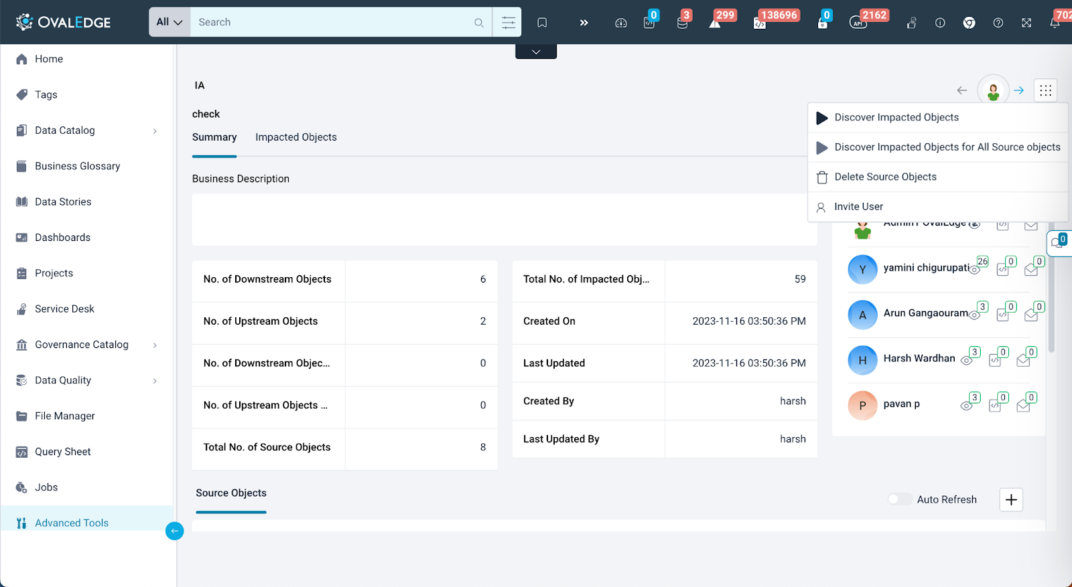Toggle eye icon for Harsh Wardhan
The width and height of the screenshot is (1072, 587).
[967, 360]
